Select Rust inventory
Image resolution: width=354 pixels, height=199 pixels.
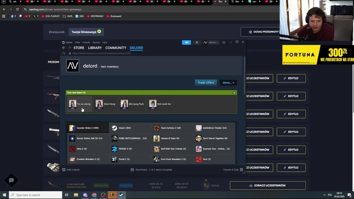[214, 159]
